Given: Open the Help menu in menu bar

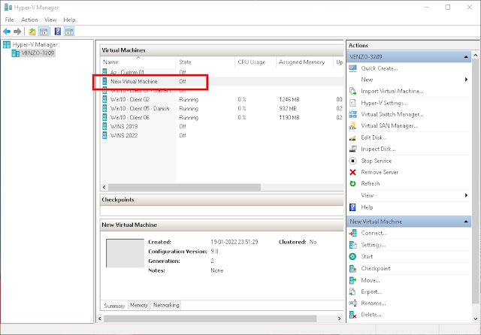Looking at the screenshot, I should [69, 20].
